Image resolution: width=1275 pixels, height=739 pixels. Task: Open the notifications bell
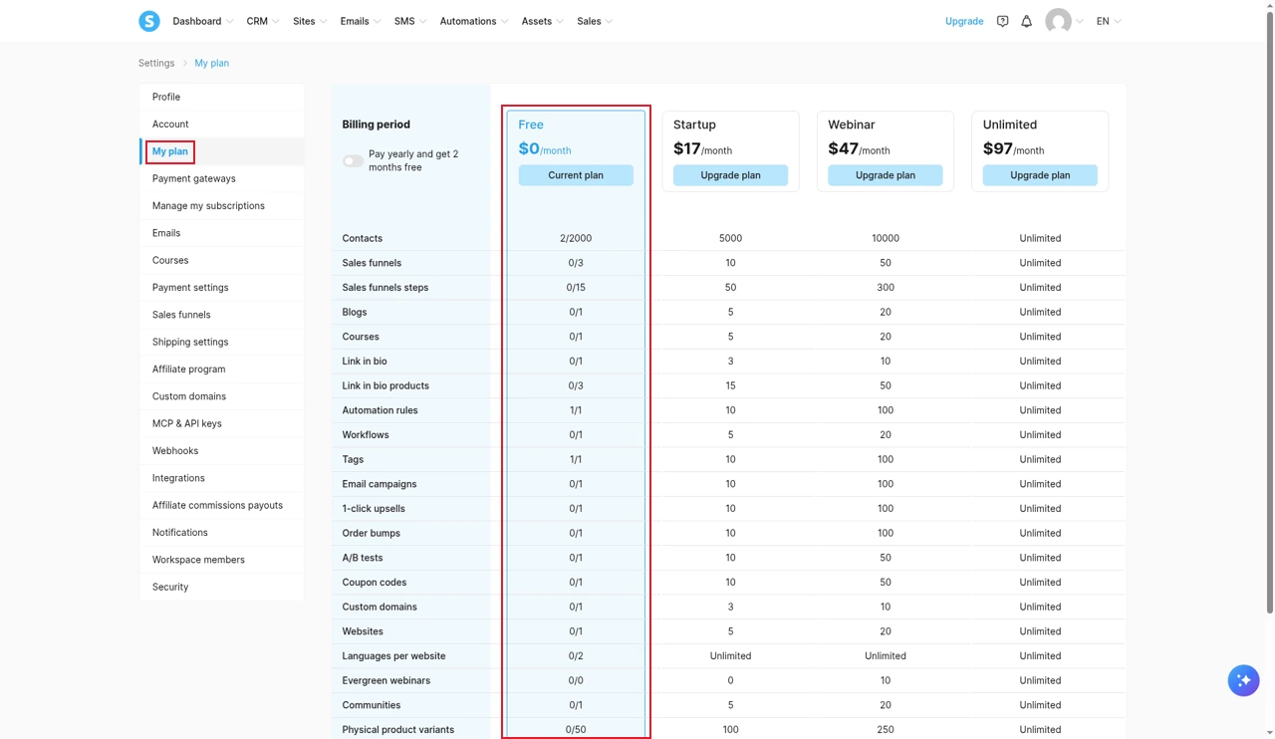(1026, 21)
